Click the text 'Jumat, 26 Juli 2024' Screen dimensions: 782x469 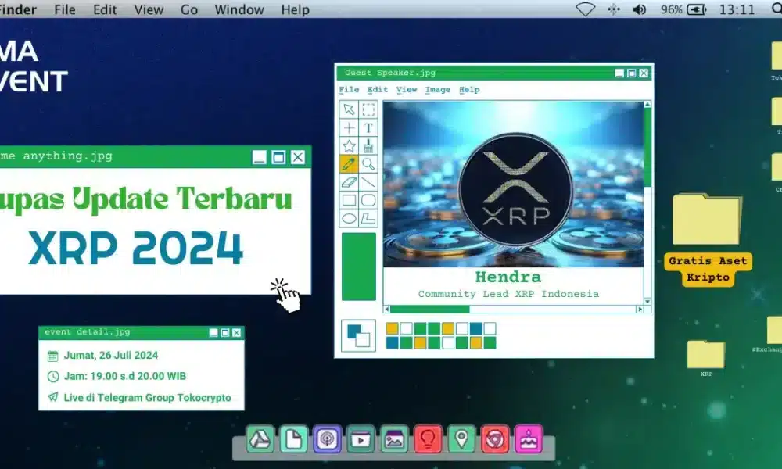(111, 356)
